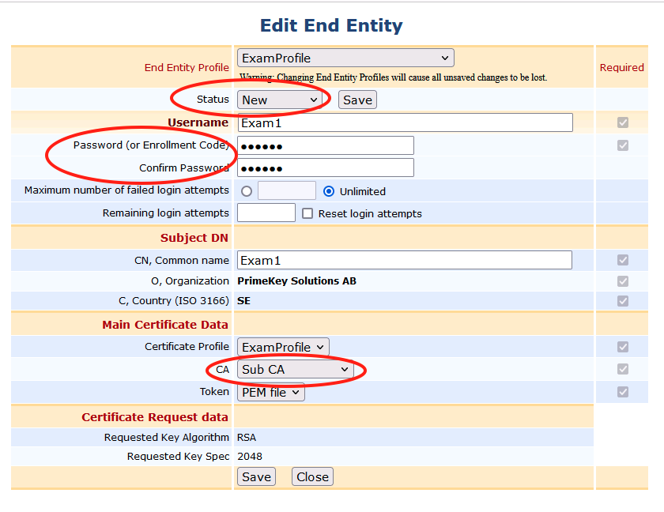This screenshot has width=664, height=512.
Task: Click the Remaining login attempts field
Action: click(266, 213)
